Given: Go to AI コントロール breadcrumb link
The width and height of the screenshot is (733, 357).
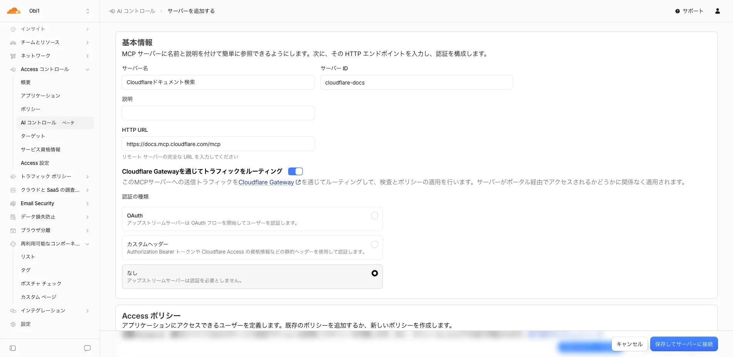Looking at the screenshot, I should pos(136,11).
